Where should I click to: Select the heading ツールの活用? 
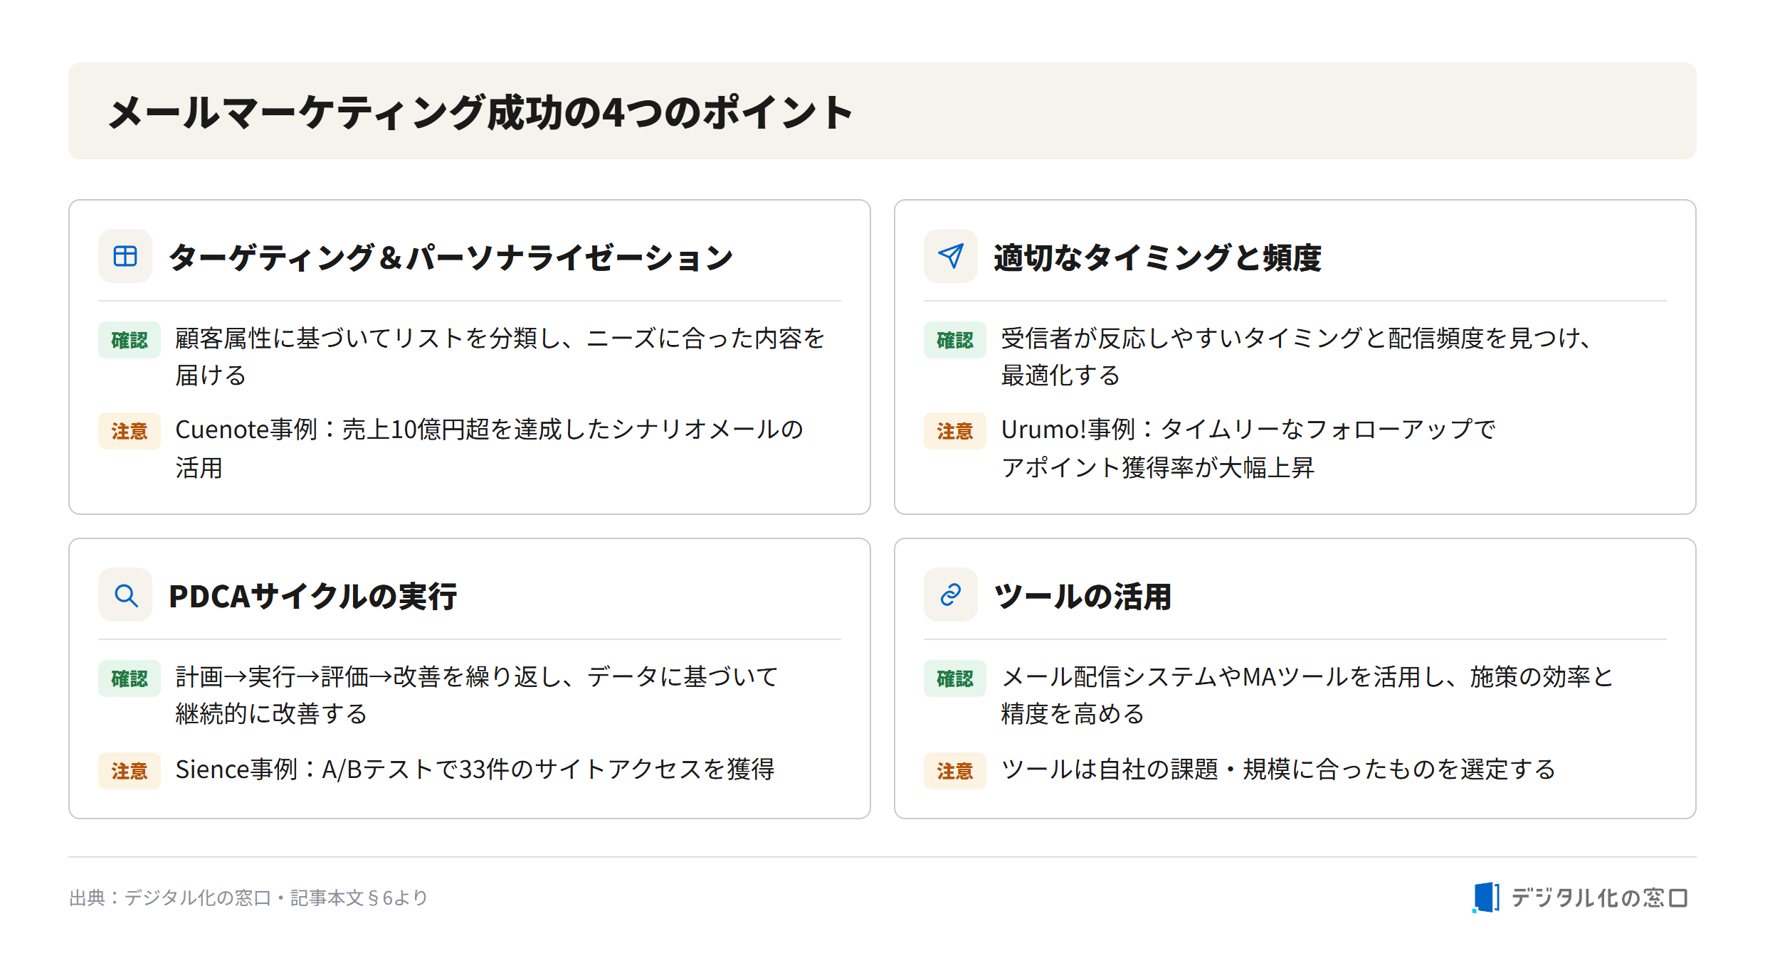[x=1082, y=596]
